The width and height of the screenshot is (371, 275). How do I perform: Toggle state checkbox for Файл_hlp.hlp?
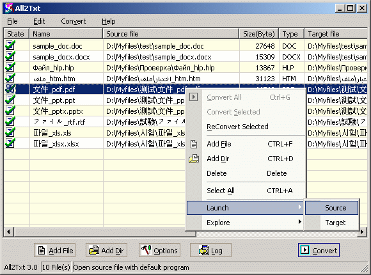tap(10, 67)
